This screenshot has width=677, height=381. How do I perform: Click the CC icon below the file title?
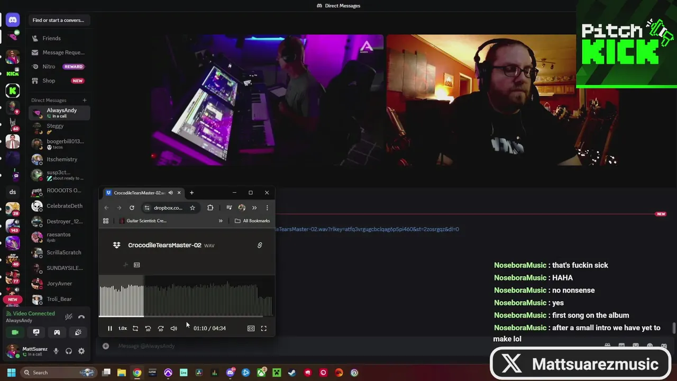click(x=137, y=265)
